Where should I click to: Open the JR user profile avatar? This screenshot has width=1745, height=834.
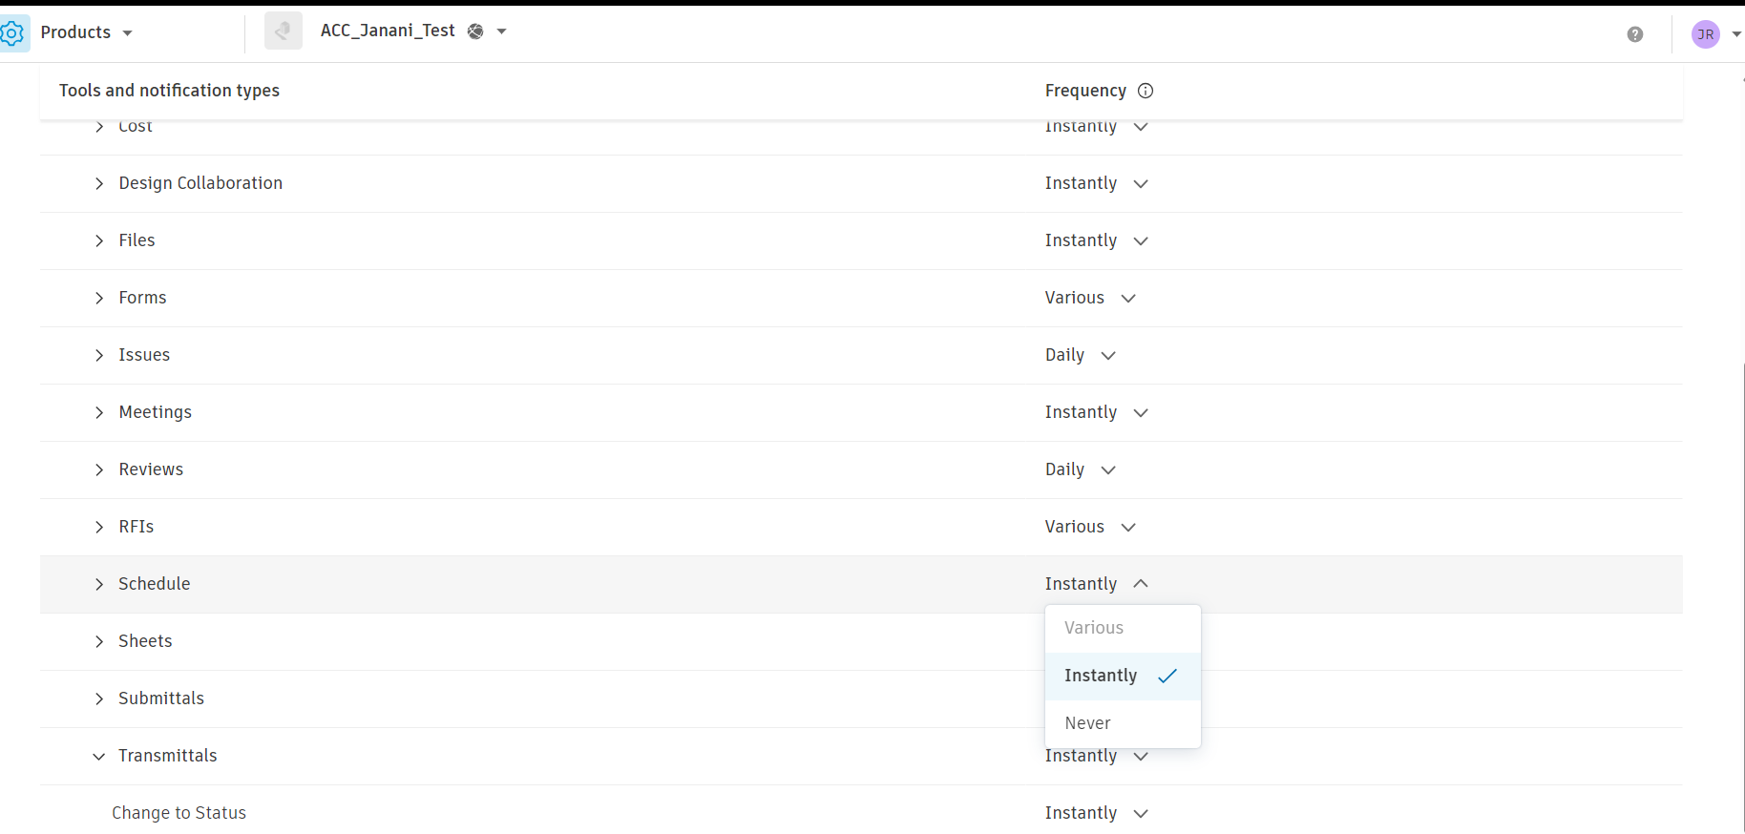[x=1705, y=34]
